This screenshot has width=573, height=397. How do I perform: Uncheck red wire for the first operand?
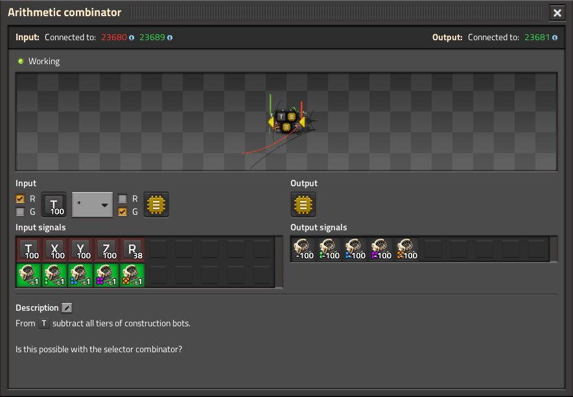[x=20, y=198]
